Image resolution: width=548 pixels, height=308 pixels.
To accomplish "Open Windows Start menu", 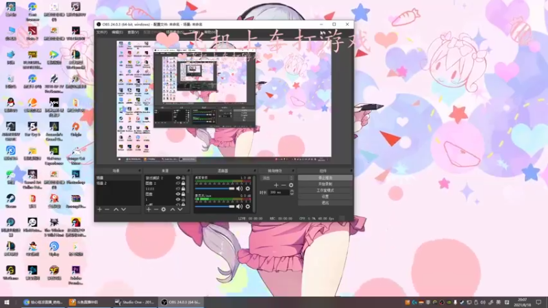I will pyautogui.click(x=7, y=303).
